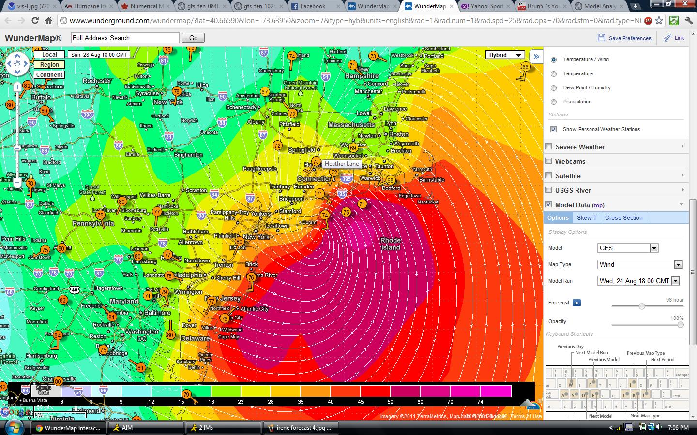Screen dimensions: 697x435
Task: Enable the Satellite layer checkbox
Action: pos(549,175)
